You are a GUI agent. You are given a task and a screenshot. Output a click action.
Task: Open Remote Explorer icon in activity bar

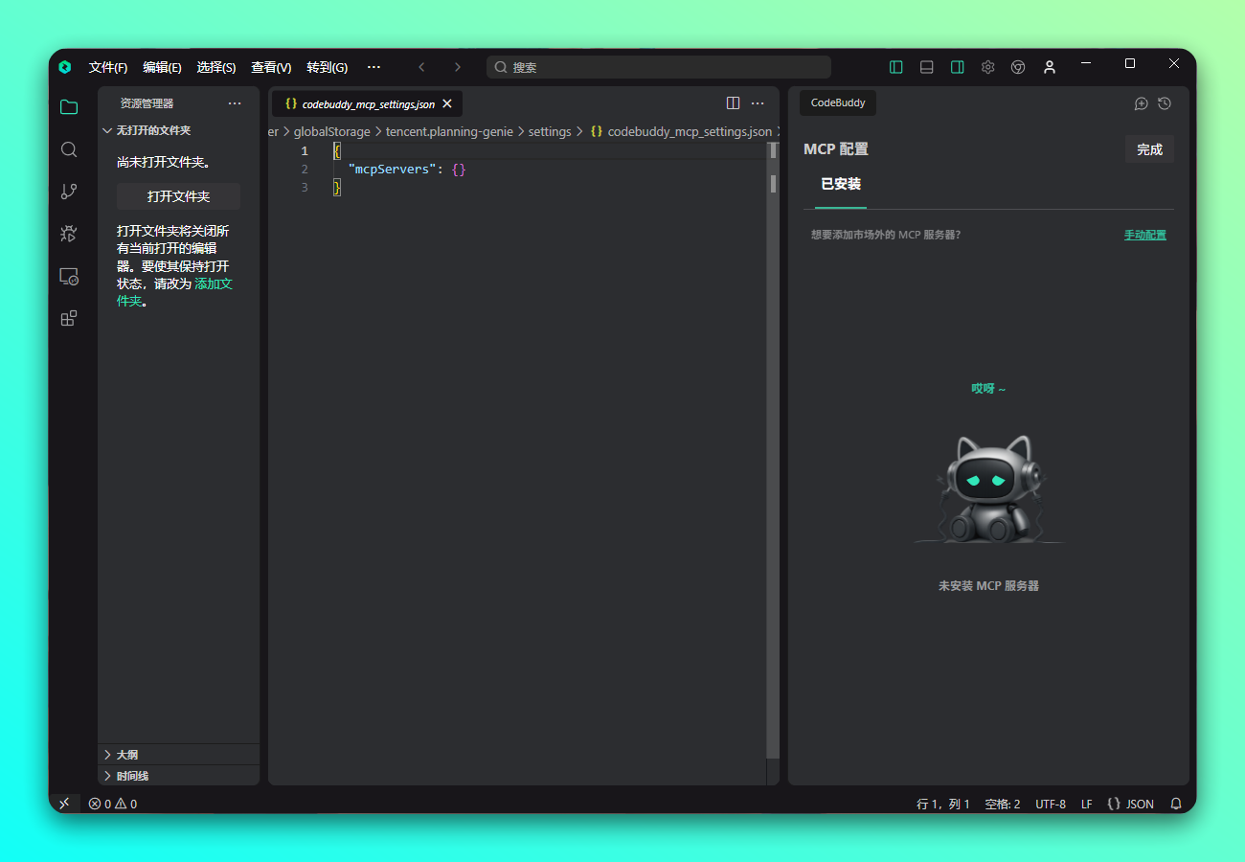click(x=69, y=277)
